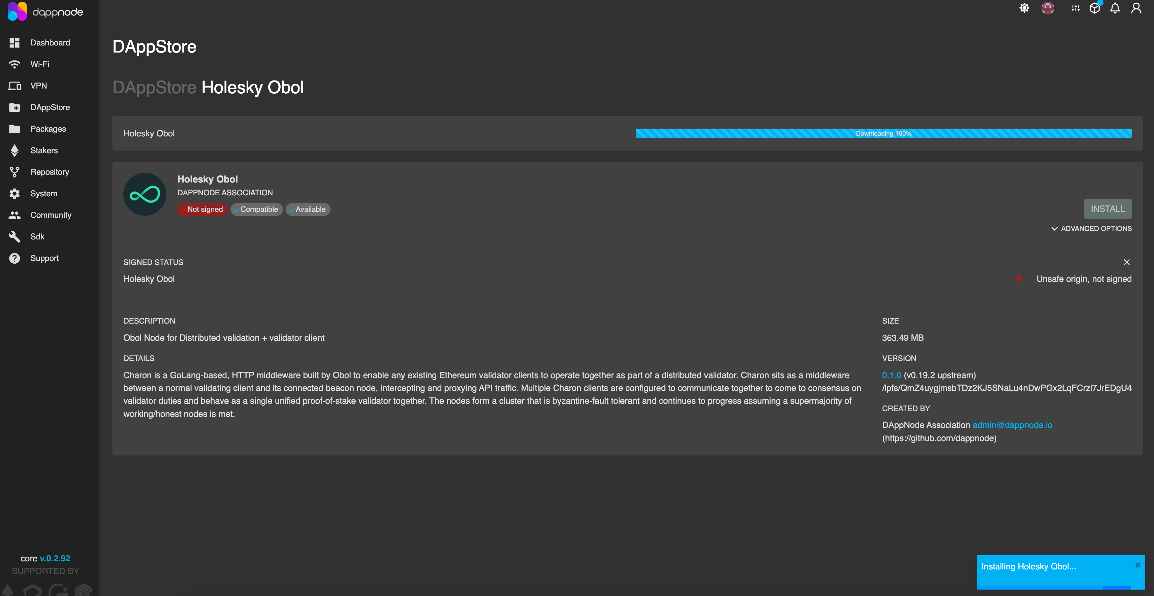
Task: Click the admin@dappnode.io email link
Action: pos(1012,425)
